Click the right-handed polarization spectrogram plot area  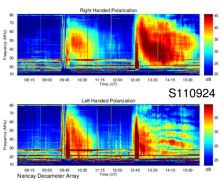pos(108,45)
